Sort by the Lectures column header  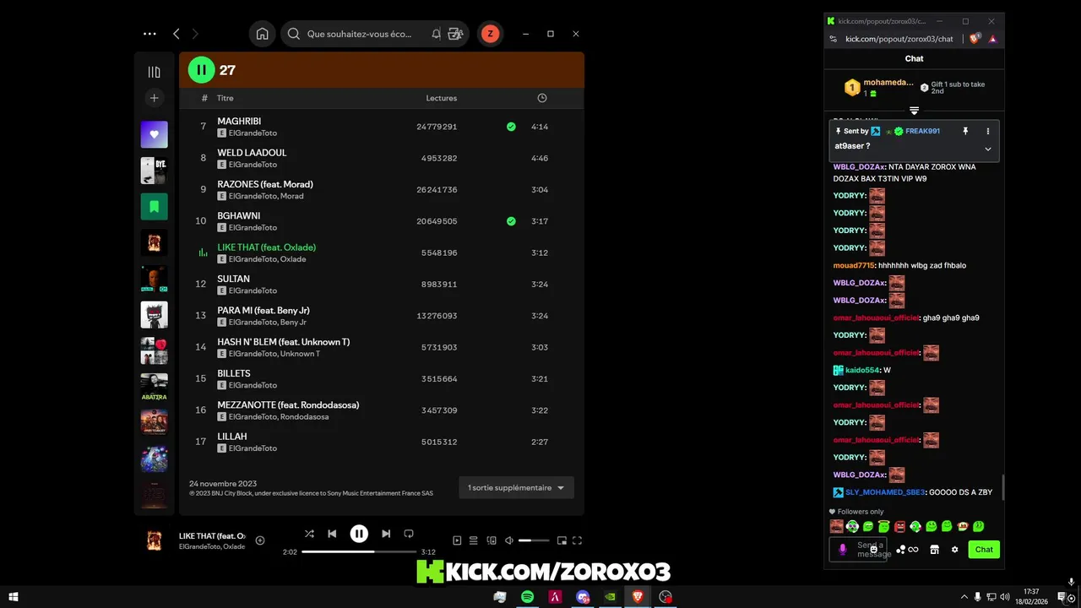(x=441, y=98)
